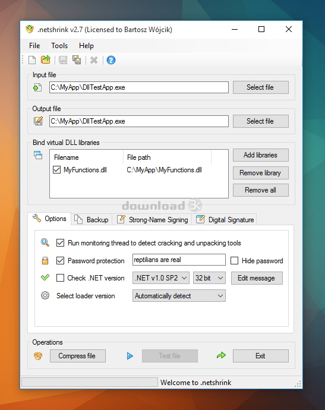325x410 pixels.
Task: Click the Save all toolbar icon
Action: pos(77,60)
